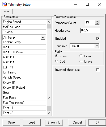Screen dimensions: 106x127
Task: Select the Ign Timing parameter row
Action: click(24, 72)
